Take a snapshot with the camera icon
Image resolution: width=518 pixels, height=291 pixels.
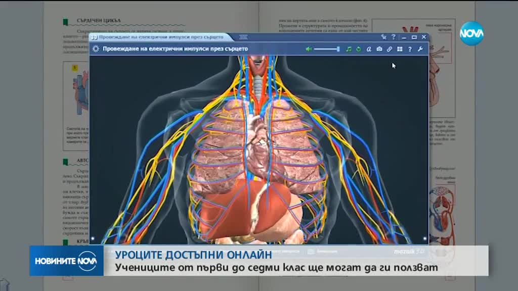[379, 49]
